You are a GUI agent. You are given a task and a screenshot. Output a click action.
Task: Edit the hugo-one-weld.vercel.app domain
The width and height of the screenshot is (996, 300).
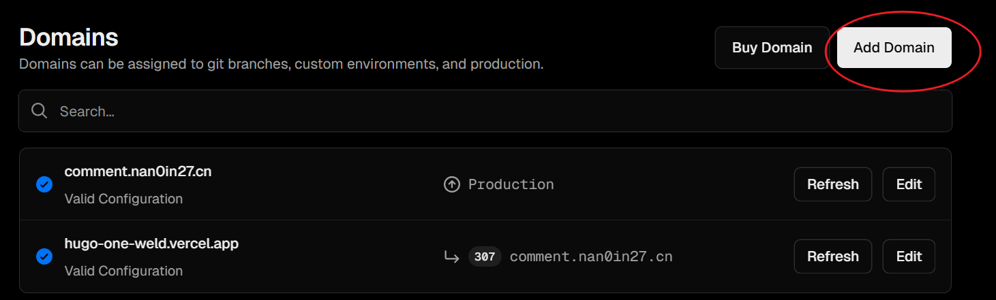coord(909,256)
